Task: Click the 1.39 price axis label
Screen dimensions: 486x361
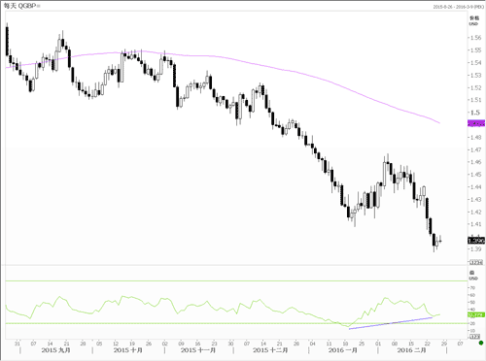Action: point(475,249)
